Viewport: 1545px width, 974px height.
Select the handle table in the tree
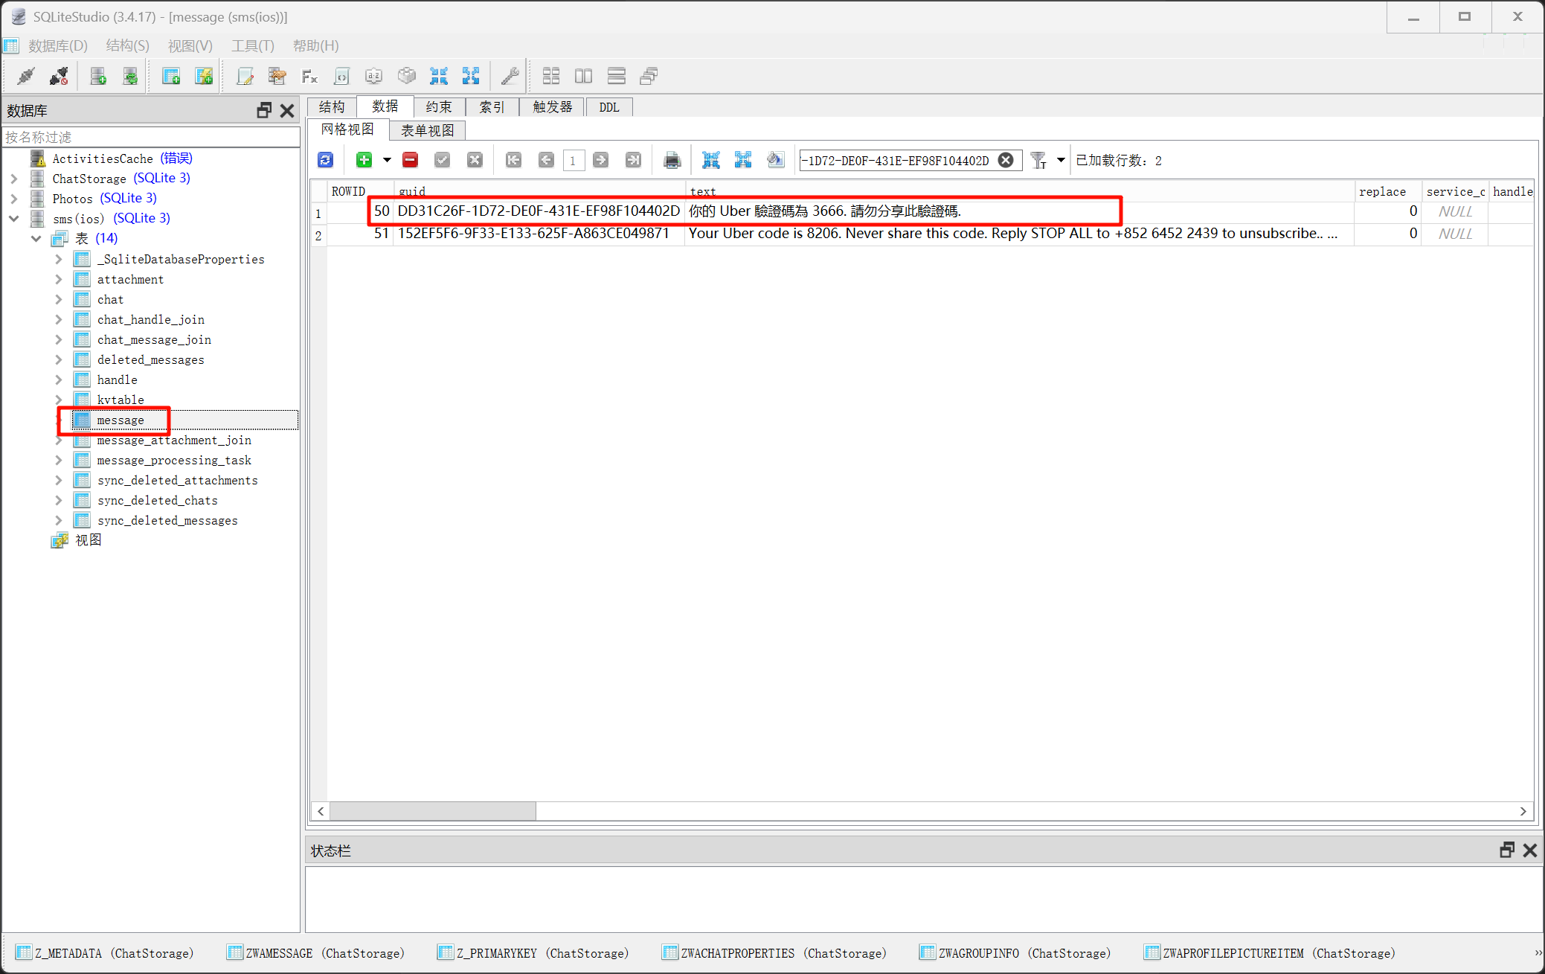click(117, 379)
